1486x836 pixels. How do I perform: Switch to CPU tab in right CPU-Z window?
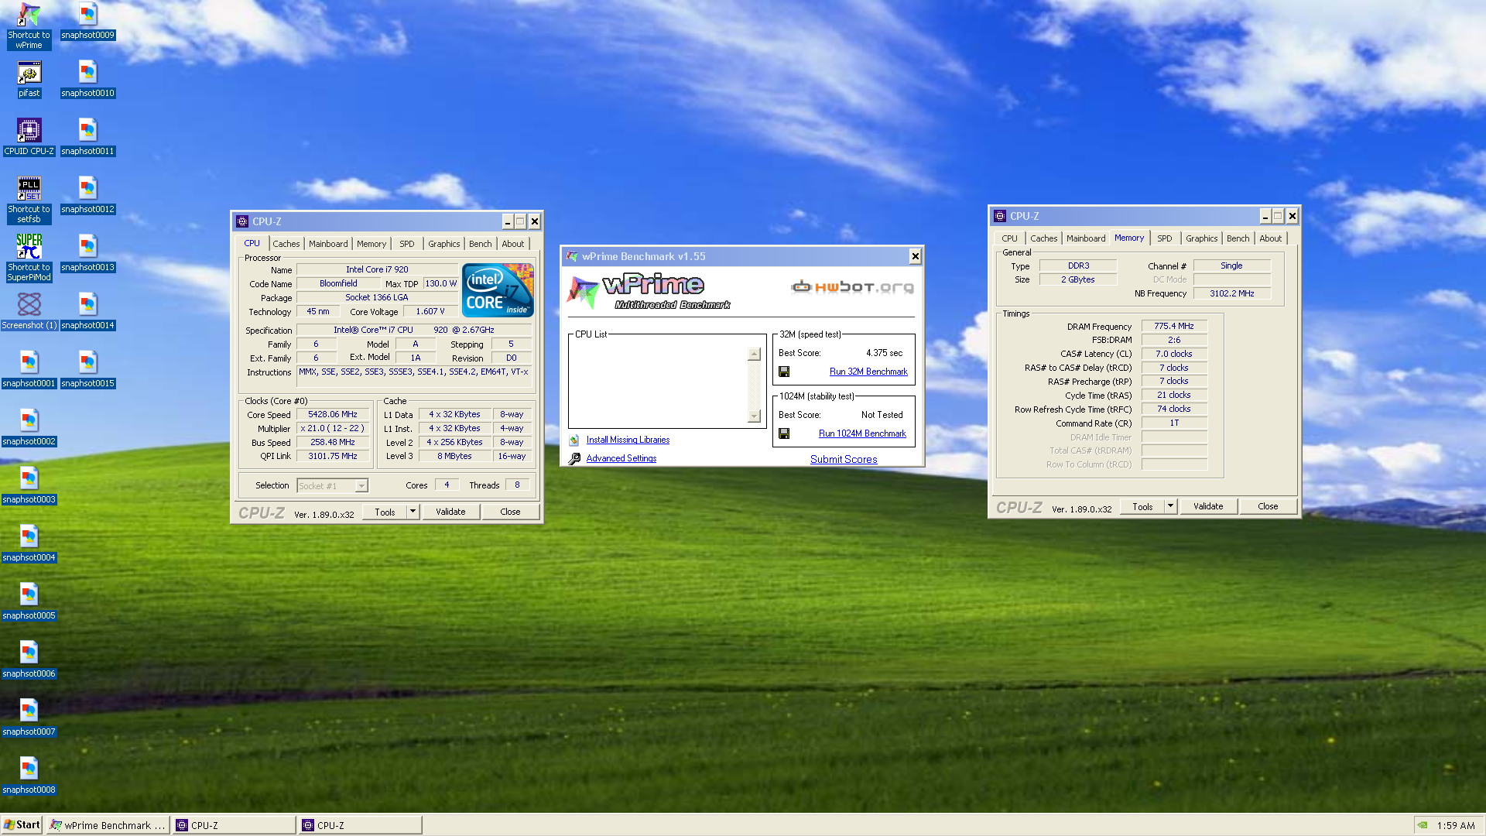click(x=1009, y=238)
